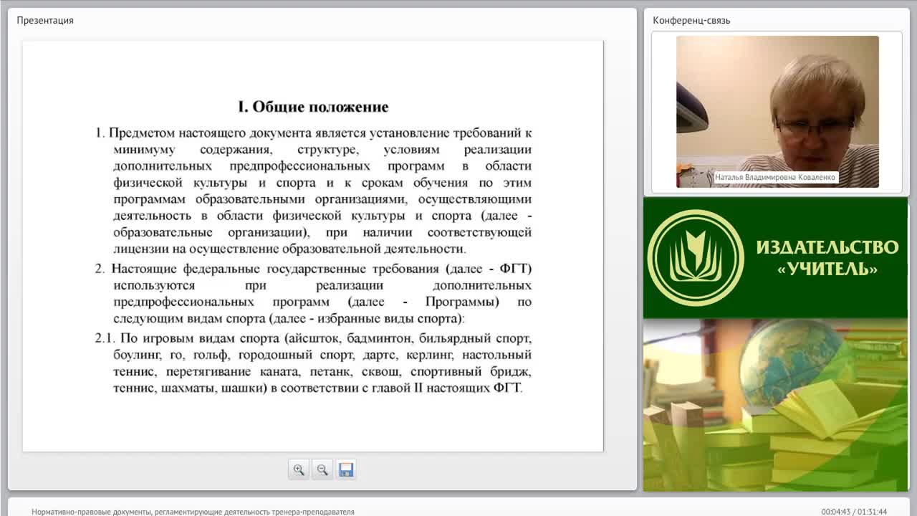This screenshot has width=917, height=516.
Task: Click the elapsed time 00:04:43 / 01:31:44
Action: [854, 512]
